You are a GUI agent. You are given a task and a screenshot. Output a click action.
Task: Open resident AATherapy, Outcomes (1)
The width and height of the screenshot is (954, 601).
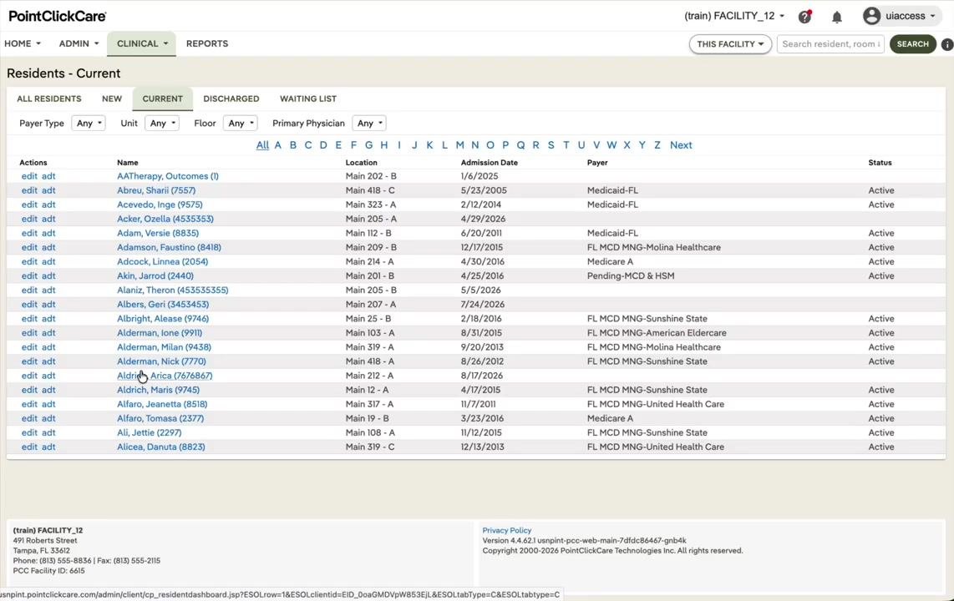click(x=168, y=176)
